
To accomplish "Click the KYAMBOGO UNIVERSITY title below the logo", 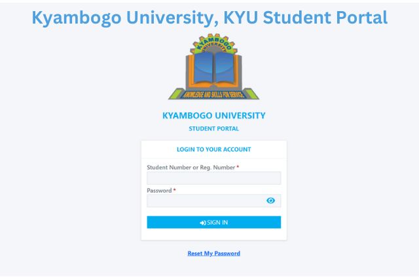I will point(214,115).
